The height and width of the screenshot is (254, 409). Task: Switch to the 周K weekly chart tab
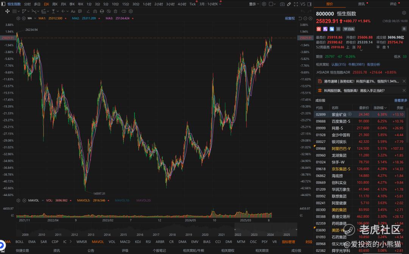click(55, 4)
